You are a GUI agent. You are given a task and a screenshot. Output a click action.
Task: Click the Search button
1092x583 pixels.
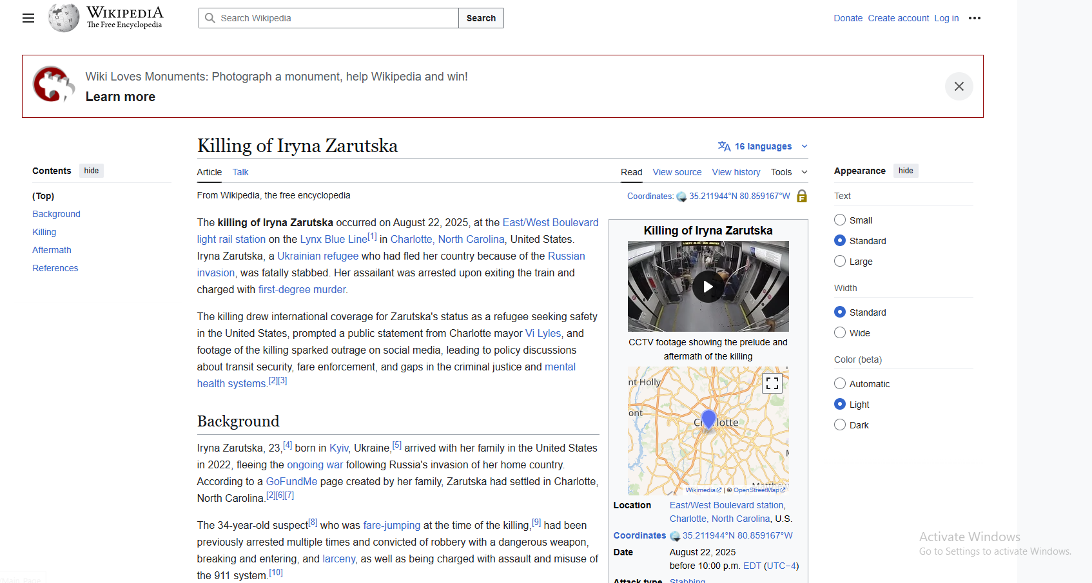(481, 18)
